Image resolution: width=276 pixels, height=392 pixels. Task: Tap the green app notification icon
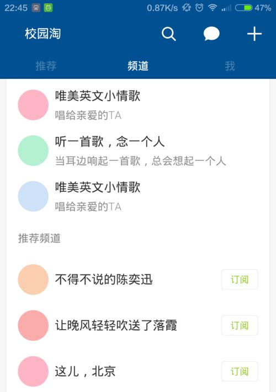48,8
